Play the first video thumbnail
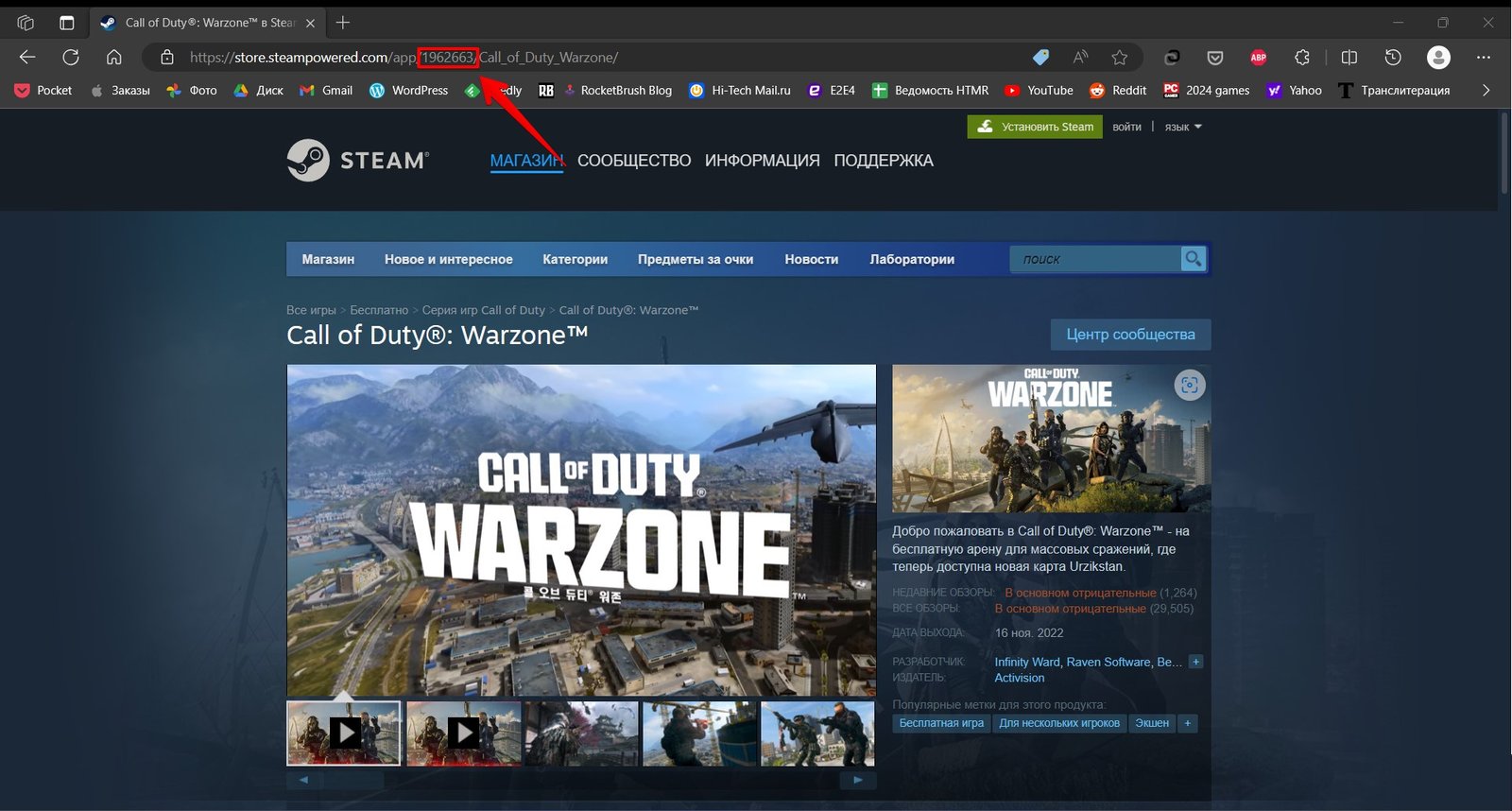This screenshot has width=1512, height=811. 344,733
